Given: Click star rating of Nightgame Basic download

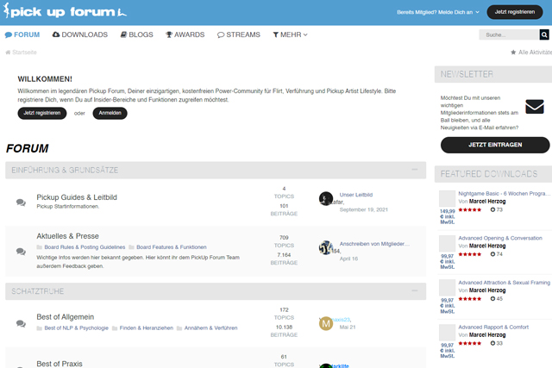Looking at the screenshot, I should click(x=470, y=209).
